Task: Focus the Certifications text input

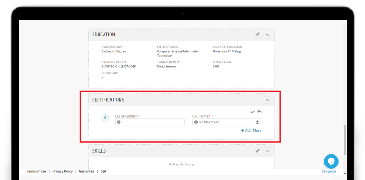Action: (150, 122)
